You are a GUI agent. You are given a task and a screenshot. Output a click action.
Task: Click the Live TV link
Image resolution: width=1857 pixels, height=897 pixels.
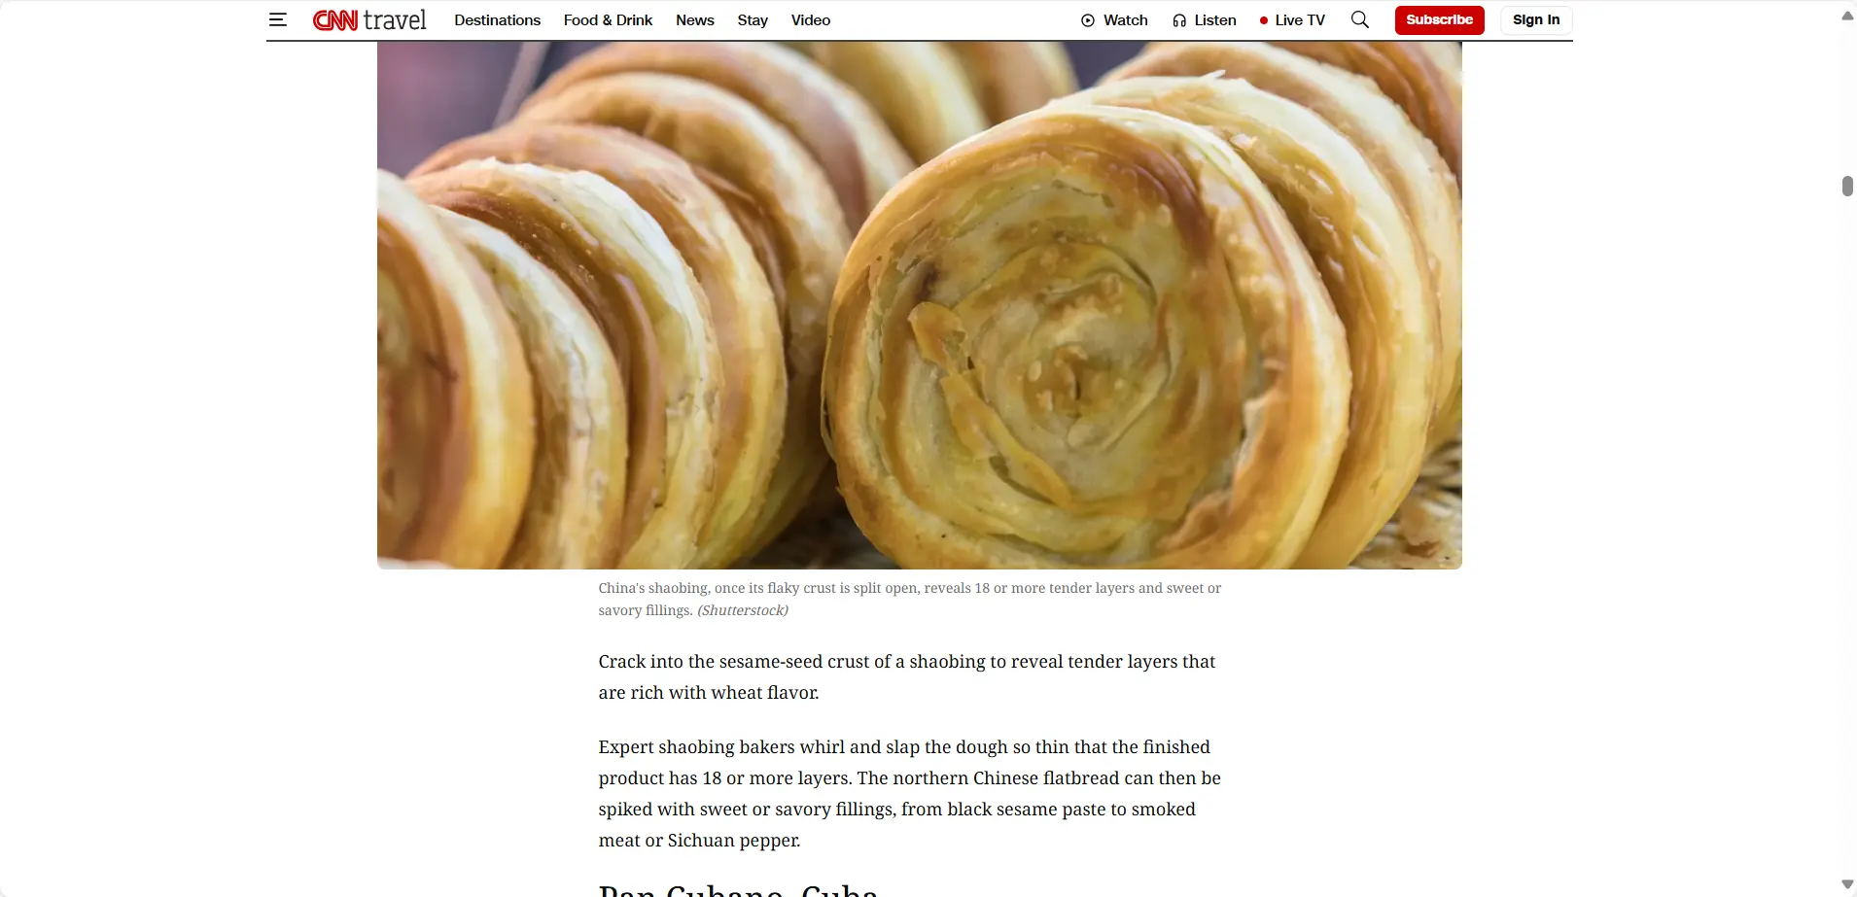pyautogui.click(x=1300, y=20)
